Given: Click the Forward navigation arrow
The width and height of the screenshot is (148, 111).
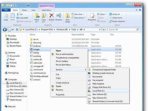Looking at the screenshot, I should [9, 30].
